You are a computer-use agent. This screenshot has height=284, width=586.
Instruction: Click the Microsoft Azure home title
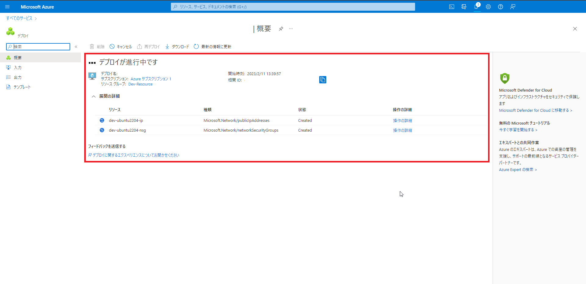37,7
